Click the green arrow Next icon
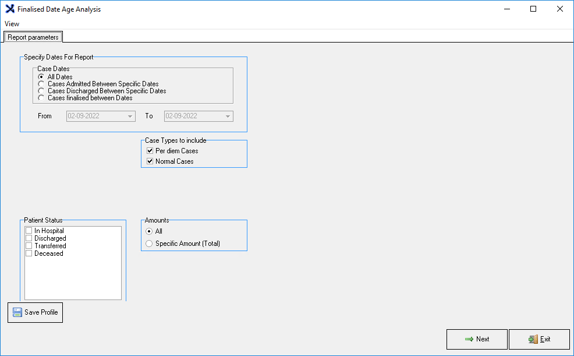The width and height of the screenshot is (574, 356). click(469, 339)
